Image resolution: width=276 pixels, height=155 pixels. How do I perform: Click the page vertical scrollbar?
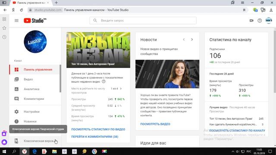pos(275,62)
